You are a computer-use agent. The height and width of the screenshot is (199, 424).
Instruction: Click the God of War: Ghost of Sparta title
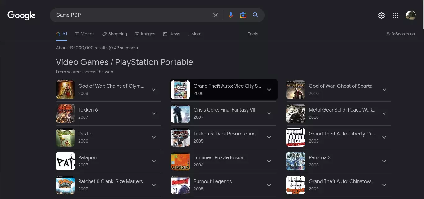(x=340, y=86)
